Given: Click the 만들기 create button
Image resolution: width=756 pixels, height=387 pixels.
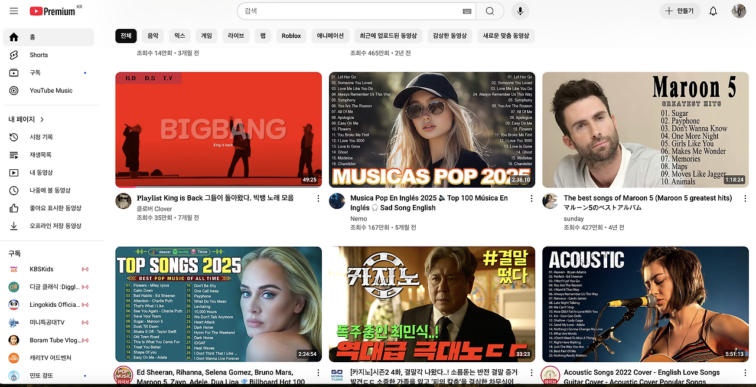Looking at the screenshot, I should coord(680,11).
